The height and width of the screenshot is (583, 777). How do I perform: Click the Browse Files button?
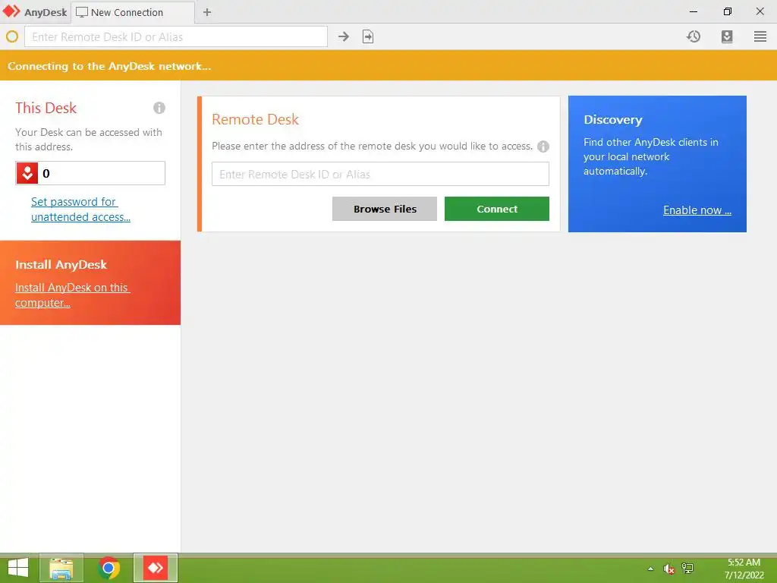pos(385,209)
